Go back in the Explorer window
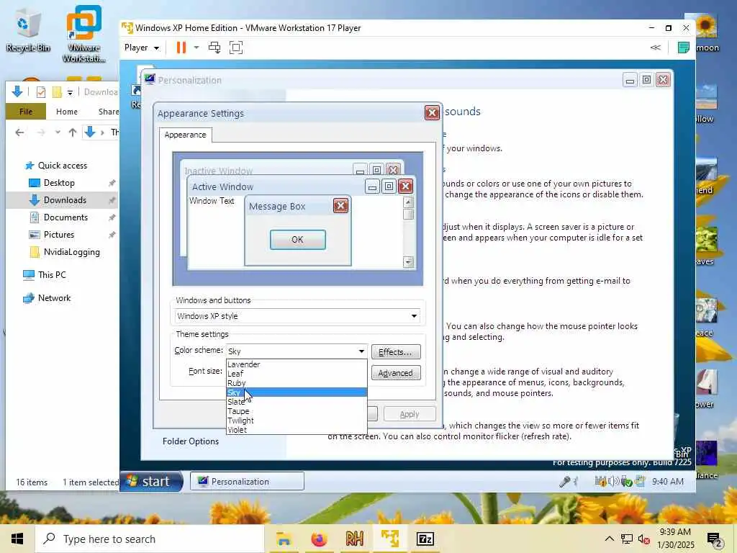Image resolution: width=737 pixels, height=553 pixels. [x=19, y=132]
